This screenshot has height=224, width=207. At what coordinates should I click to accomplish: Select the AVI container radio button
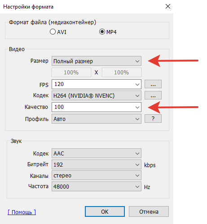(x=53, y=32)
